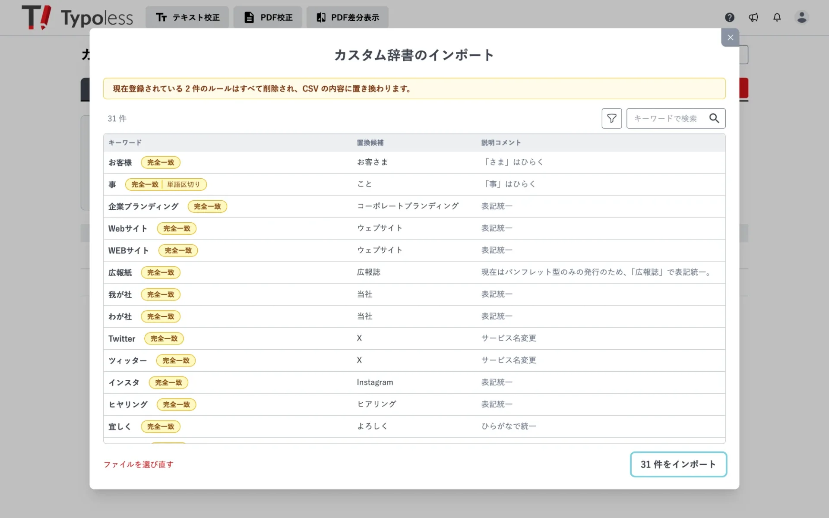829x518 pixels.
Task: Select the Twitter keyword
Action: (x=122, y=338)
